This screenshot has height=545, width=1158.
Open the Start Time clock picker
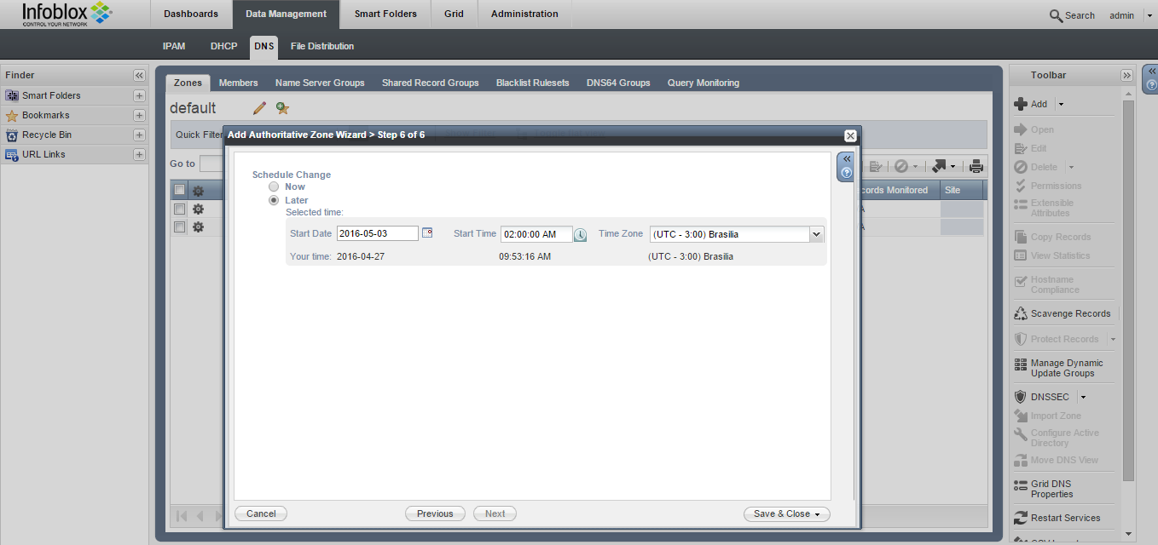coord(580,234)
